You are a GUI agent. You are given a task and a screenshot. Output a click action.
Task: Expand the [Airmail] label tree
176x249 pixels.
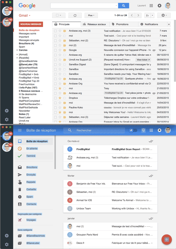pyautogui.click(x=17, y=55)
